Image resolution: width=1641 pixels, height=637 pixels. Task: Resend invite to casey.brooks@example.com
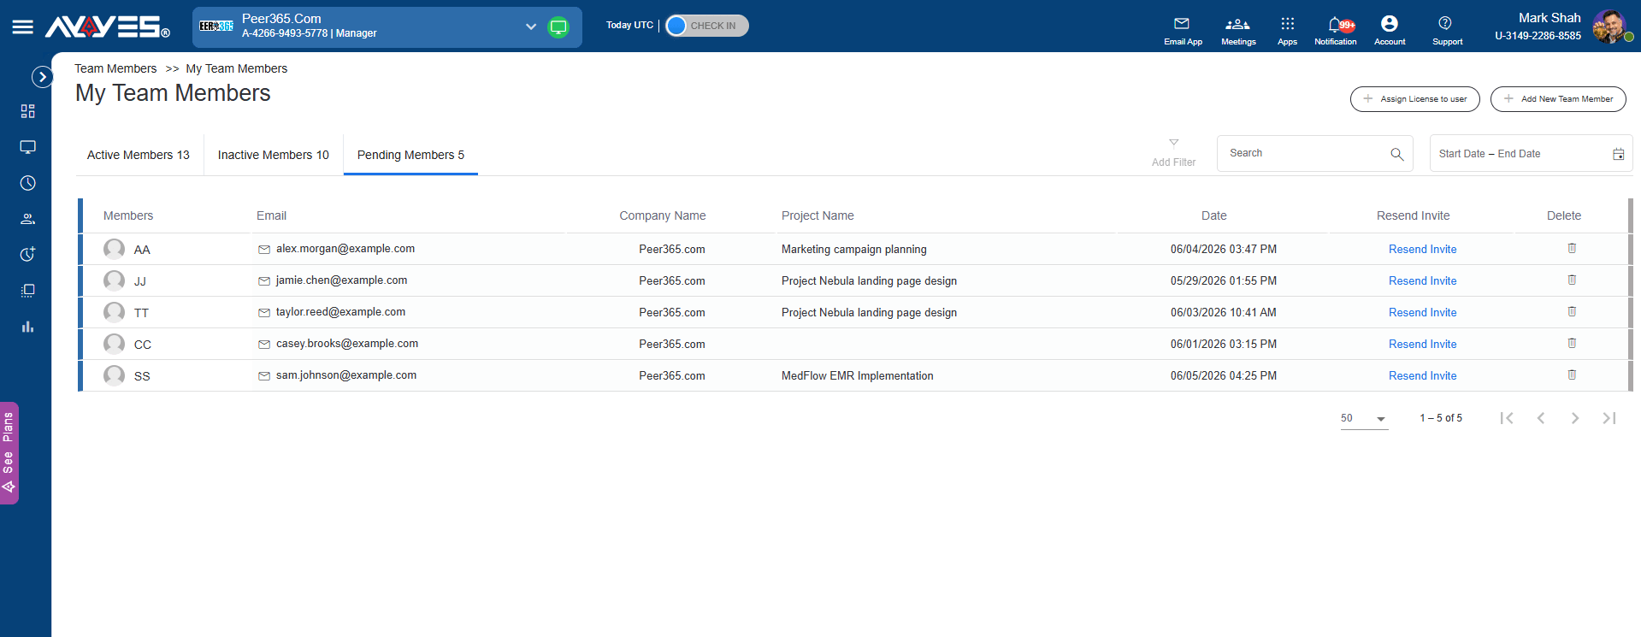coord(1422,345)
